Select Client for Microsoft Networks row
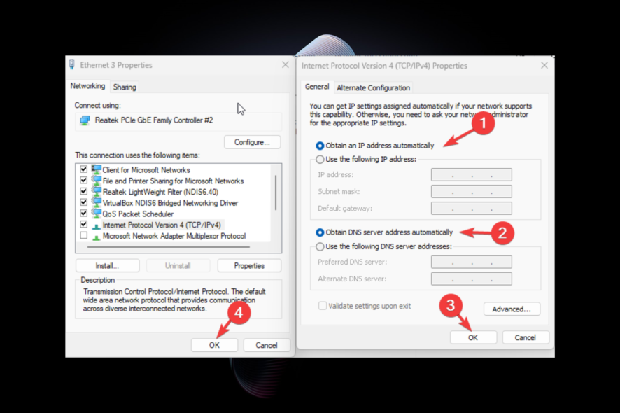The image size is (620, 413). point(146,169)
